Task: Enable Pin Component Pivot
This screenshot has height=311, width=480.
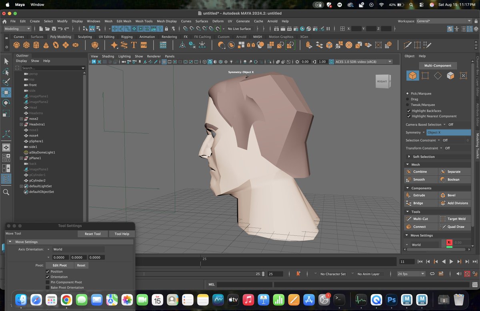Action: pos(48,282)
